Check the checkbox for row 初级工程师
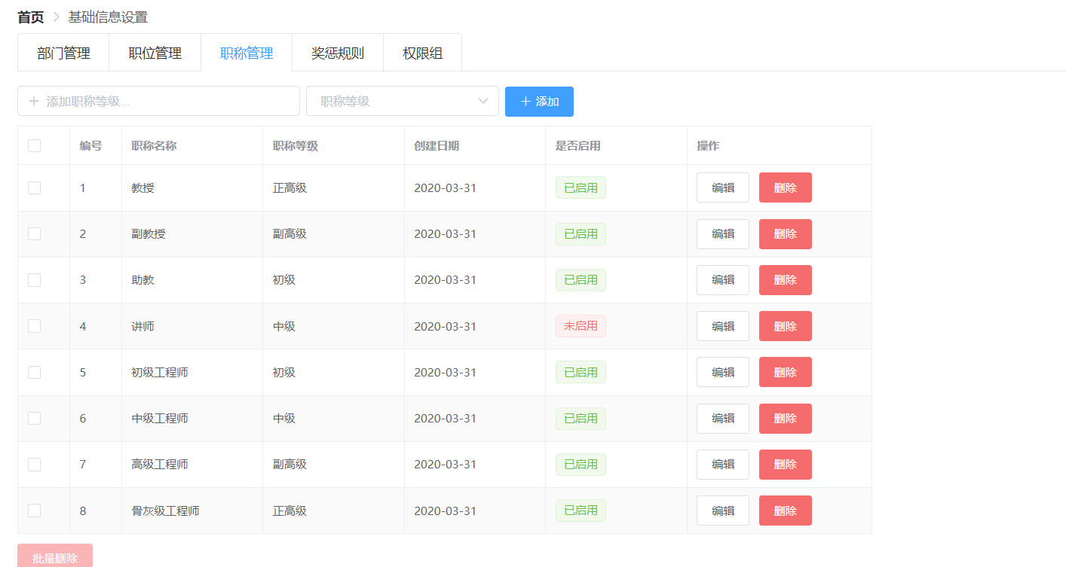Image resolution: width=1066 pixels, height=567 pixels. pyautogui.click(x=34, y=372)
